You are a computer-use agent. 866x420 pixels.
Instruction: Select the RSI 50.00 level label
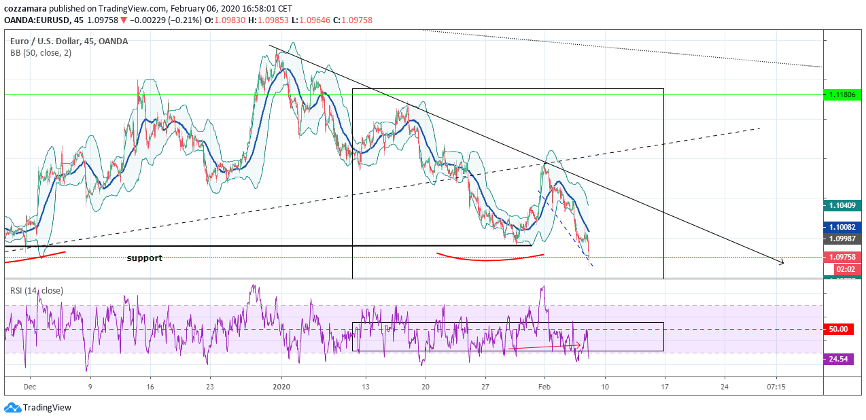[838, 329]
